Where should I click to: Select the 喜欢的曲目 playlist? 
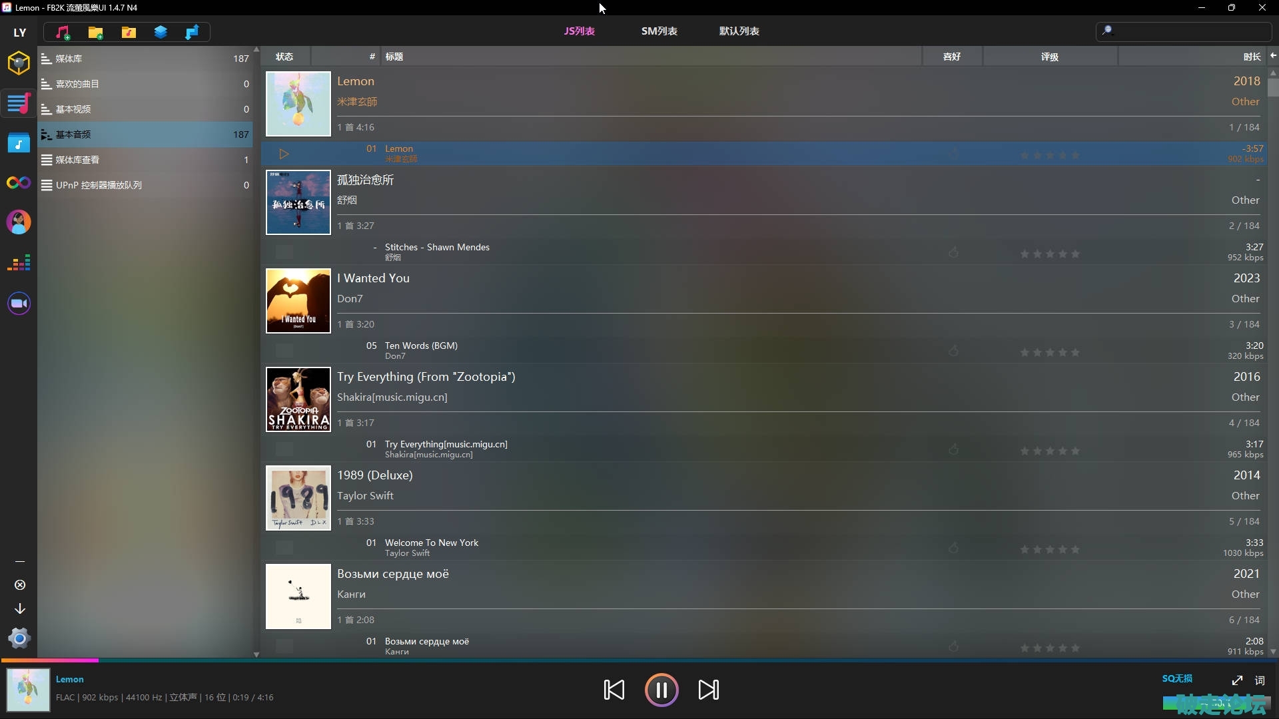(77, 84)
